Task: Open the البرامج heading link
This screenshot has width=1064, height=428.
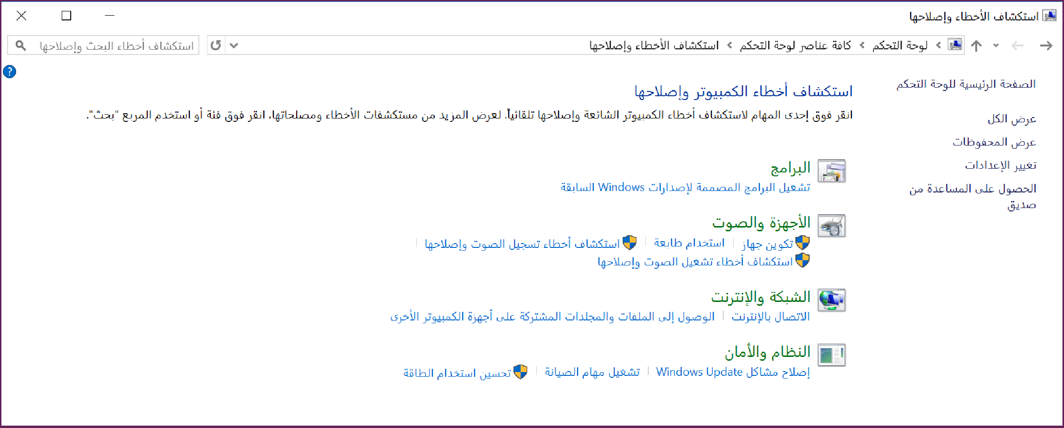Action: pyautogui.click(x=791, y=168)
